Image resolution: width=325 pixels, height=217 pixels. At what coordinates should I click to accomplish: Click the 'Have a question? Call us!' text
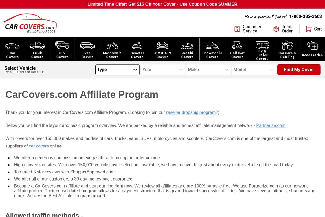[x=265, y=17]
